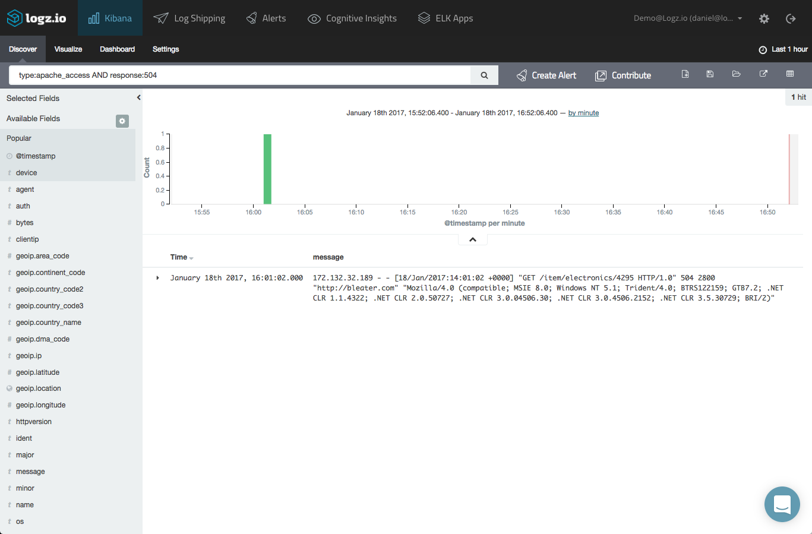The height and width of the screenshot is (534, 812).
Task: Select agent field
Action: click(x=25, y=189)
